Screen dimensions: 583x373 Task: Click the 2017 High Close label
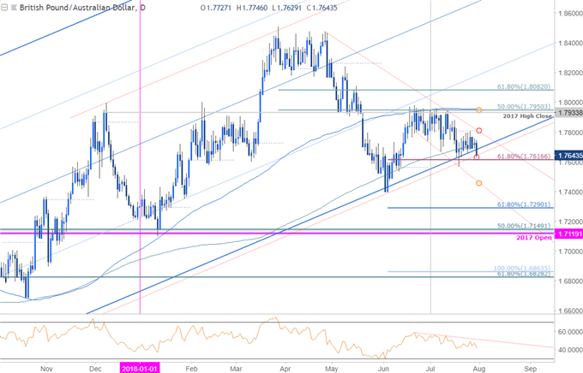tap(527, 116)
